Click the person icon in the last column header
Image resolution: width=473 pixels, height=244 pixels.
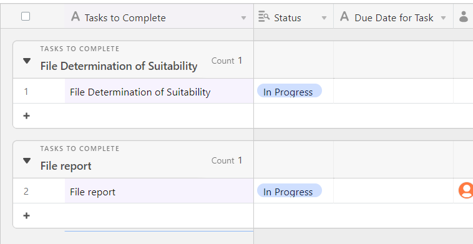pyautogui.click(x=464, y=17)
